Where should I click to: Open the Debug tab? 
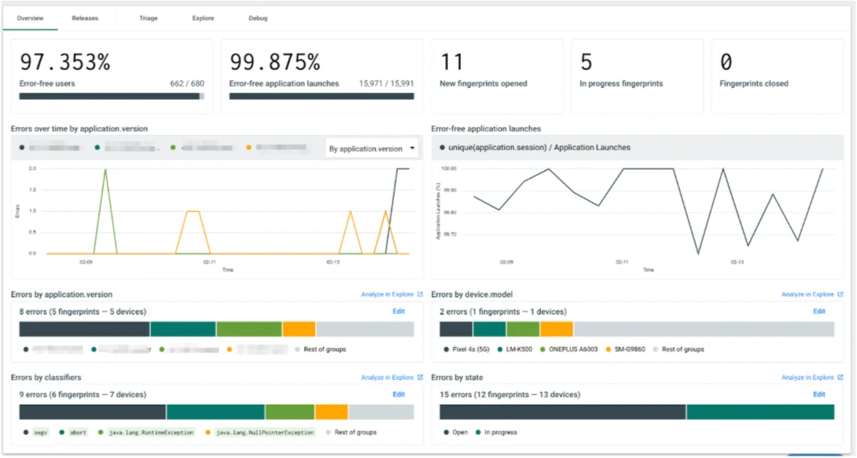257,18
